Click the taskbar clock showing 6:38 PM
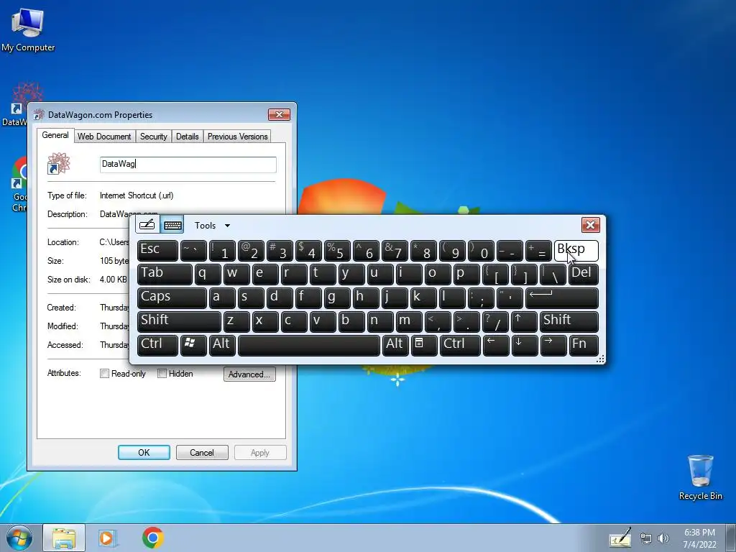This screenshot has height=552, width=736. [x=699, y=538]
